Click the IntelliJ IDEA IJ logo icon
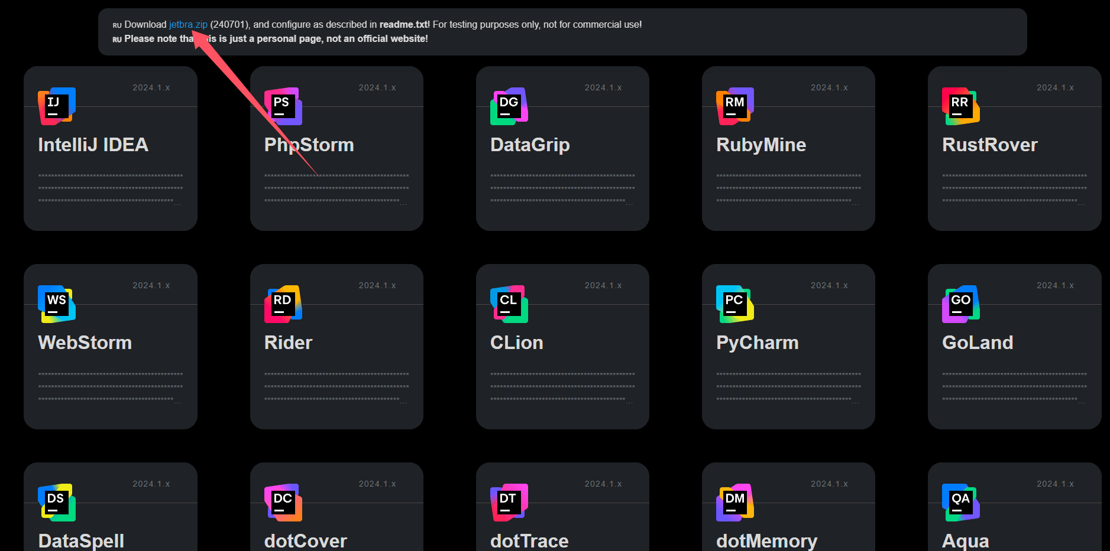 [57, 106]
